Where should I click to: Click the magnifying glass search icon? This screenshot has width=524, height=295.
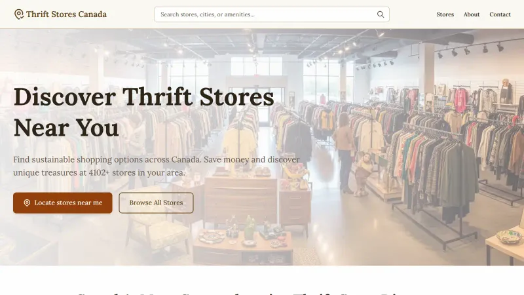(x=381, y=14)
